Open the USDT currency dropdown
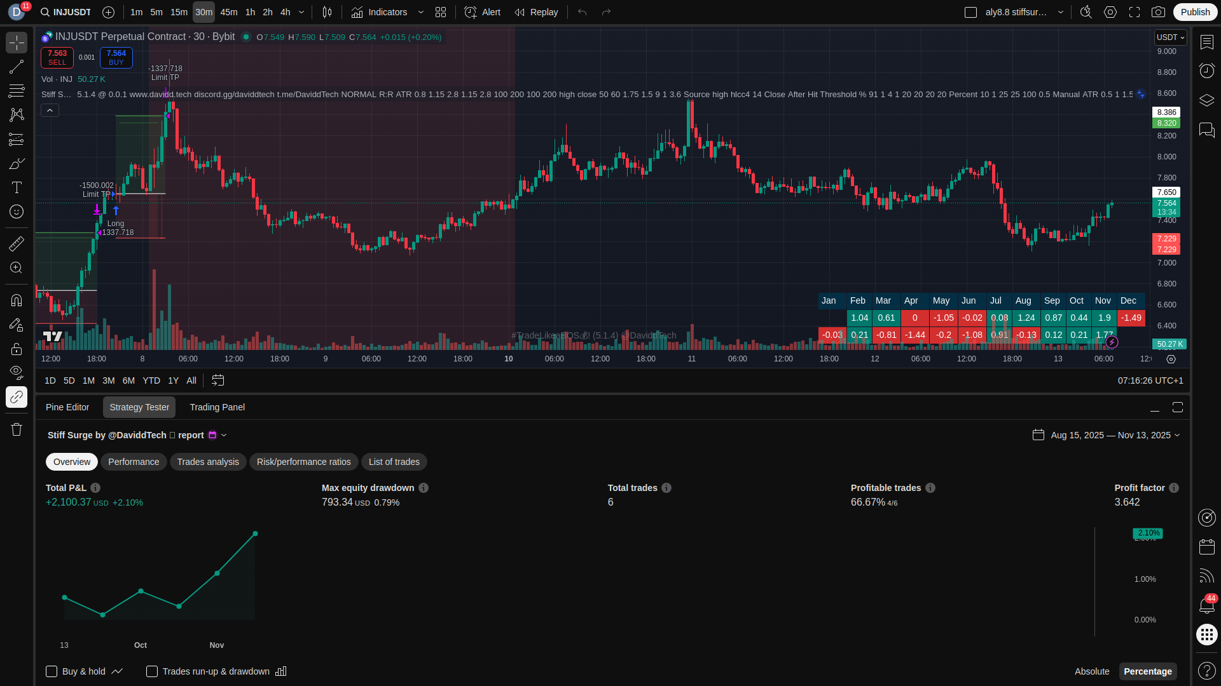This screenshot has width=1221, height=686. pos(1170,37)
